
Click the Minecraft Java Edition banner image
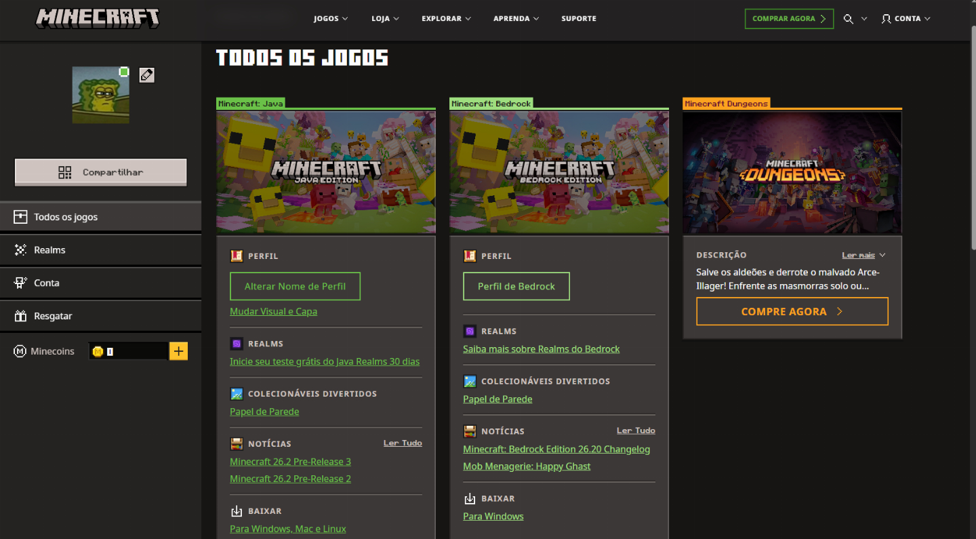(x=326, y=172)
